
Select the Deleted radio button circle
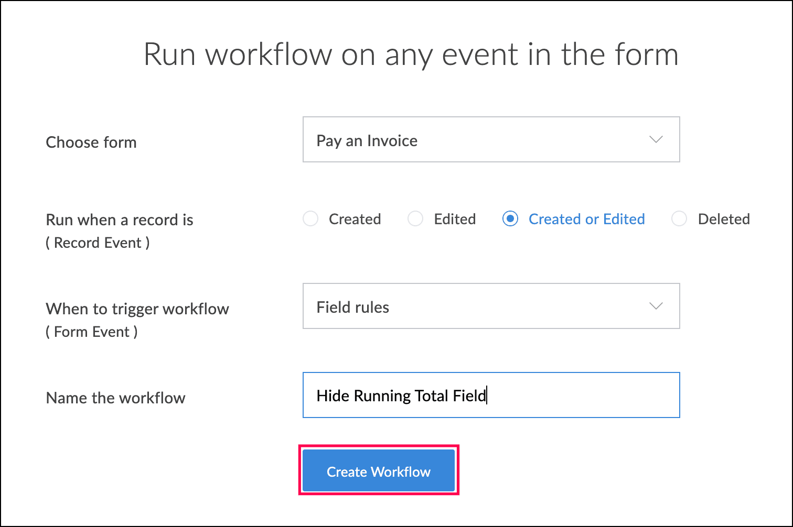tap(679, 219)
